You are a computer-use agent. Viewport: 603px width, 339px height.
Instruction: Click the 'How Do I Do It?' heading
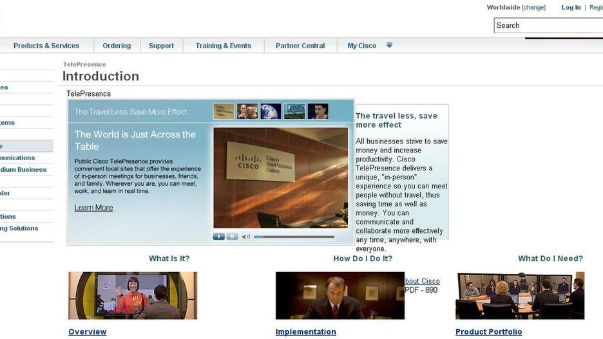[363, 259]
